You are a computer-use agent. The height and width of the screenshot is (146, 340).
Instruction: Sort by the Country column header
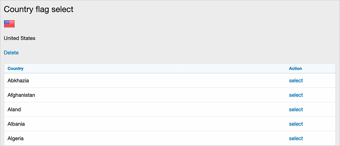pyautogui.click(x=16, y=69)
